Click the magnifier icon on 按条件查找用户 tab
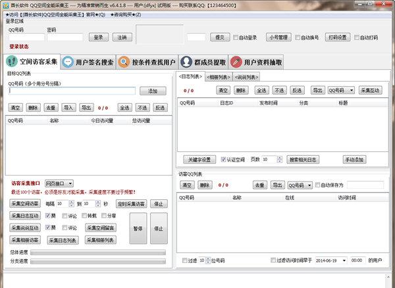Viewport: 395px width, 288px height. point(124,62)
